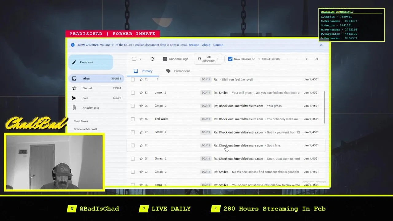393x221 pixels.
Task: Star the Ted Waitt email
Action: [141, 119]
